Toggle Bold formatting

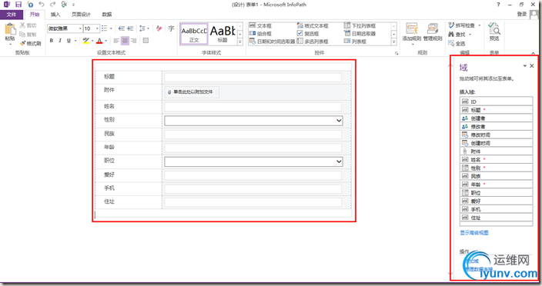point(52,41)
